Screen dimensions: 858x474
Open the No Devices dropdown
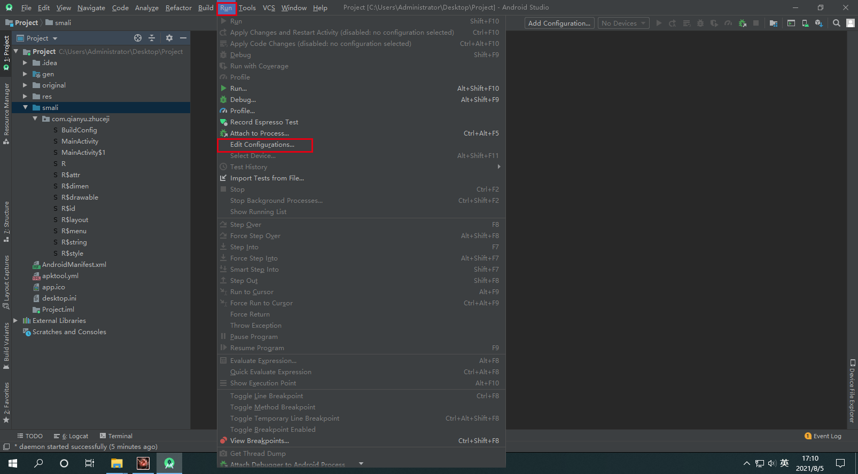point(623,23)
